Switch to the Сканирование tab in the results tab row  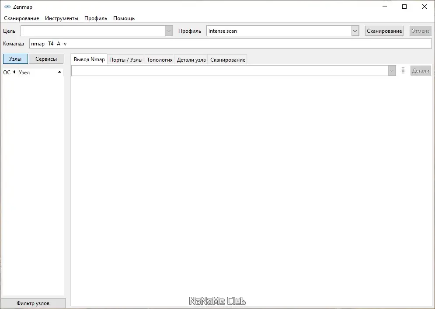[227, 59]
